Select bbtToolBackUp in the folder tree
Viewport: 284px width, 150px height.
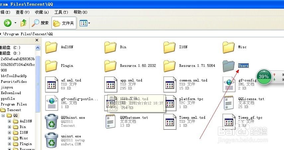point(14,76)
